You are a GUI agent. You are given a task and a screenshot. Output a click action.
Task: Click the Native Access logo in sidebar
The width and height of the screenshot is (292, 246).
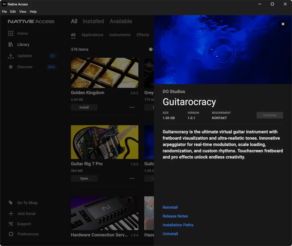[31, 21]
